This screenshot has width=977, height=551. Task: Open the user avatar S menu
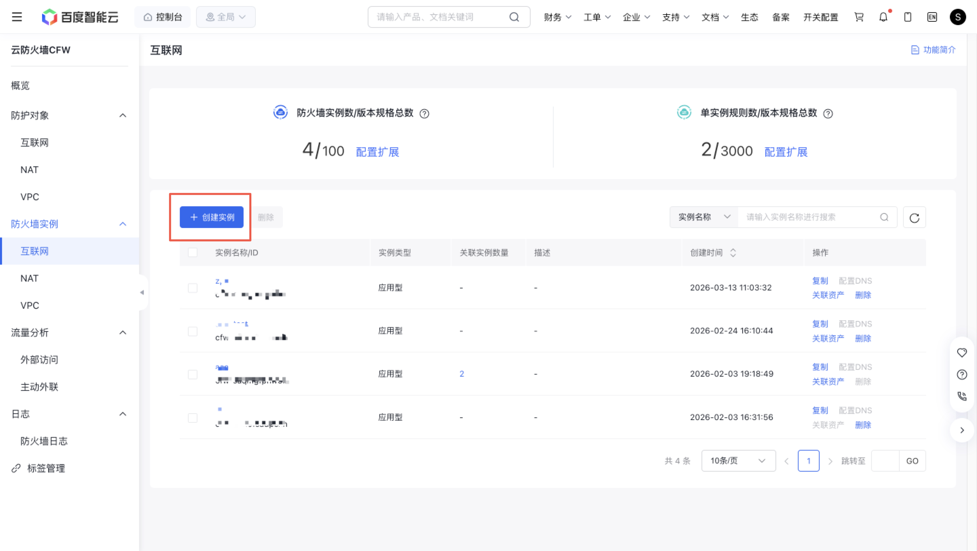click(958, 17)
